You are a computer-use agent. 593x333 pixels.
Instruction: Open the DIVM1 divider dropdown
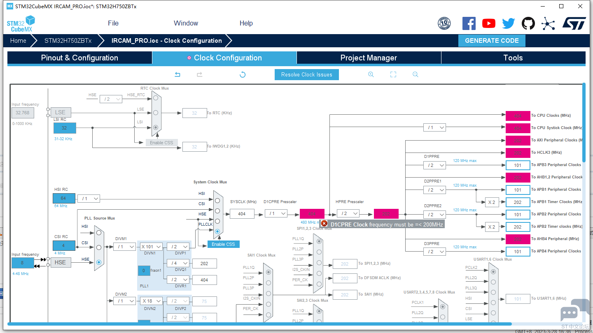(x=124, y=247)
